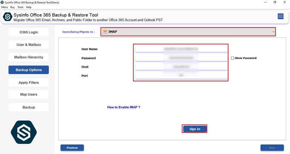Screen dimensions: 290x154
Task: Click the title bar application icon
Action: [2, 2]
